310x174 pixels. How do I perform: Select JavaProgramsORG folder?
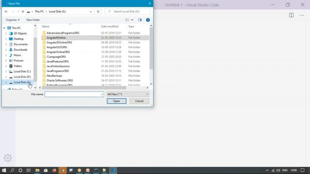click(58, 71)
